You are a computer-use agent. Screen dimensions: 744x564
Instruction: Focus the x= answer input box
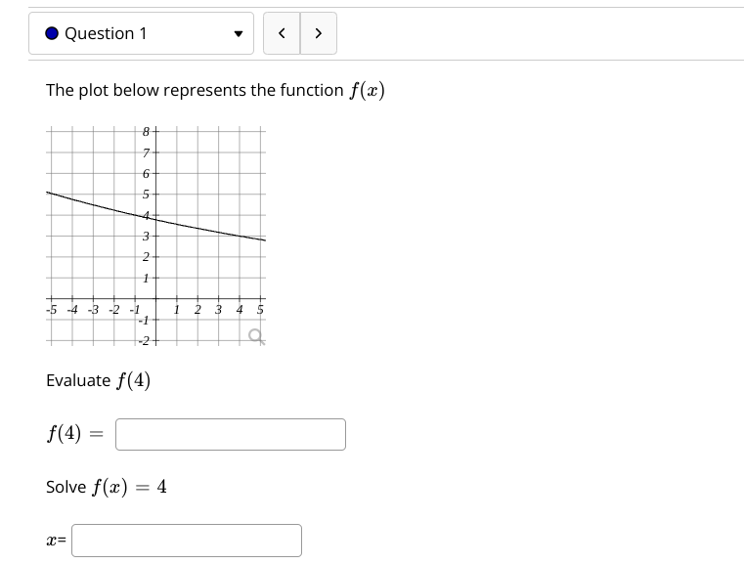click(187, 541)
